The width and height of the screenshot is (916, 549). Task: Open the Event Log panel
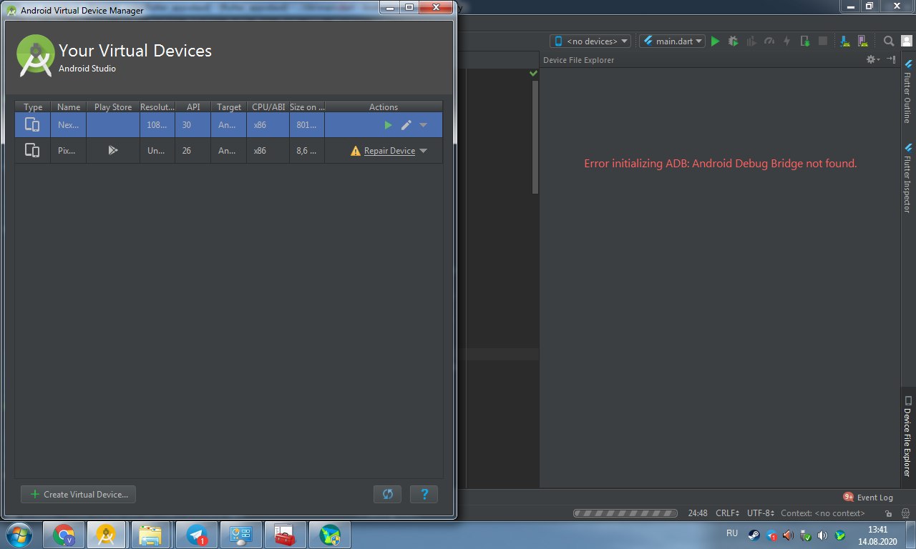868,498
